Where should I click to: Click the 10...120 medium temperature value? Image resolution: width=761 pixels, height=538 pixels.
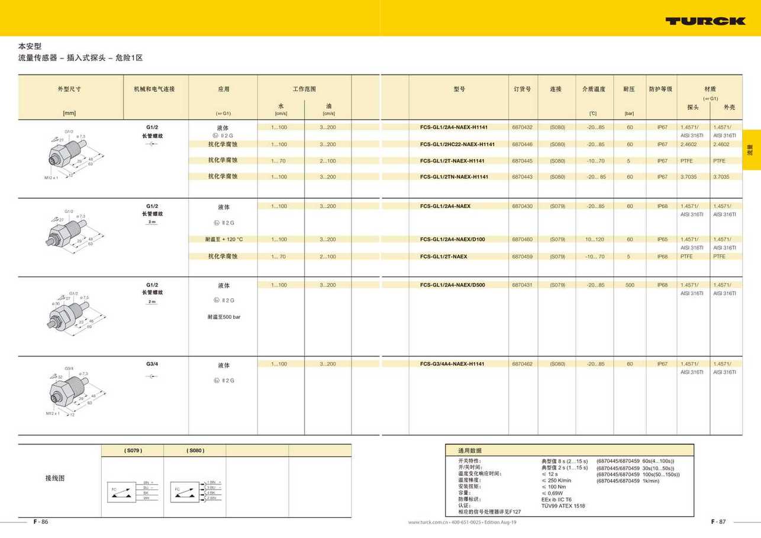click(x=595, y=239)
